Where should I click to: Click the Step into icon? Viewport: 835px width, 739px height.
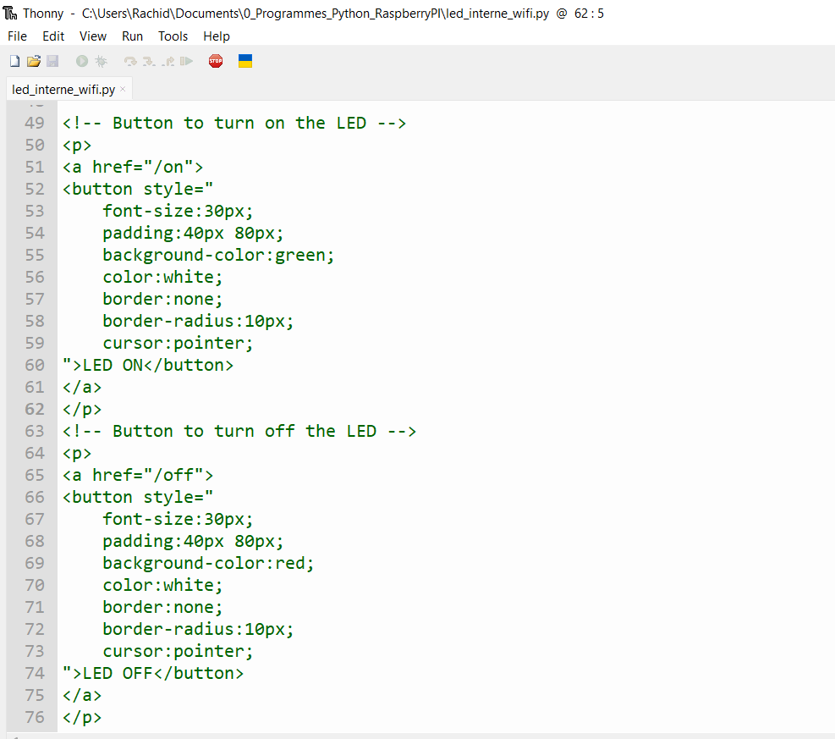click(149, 61)
